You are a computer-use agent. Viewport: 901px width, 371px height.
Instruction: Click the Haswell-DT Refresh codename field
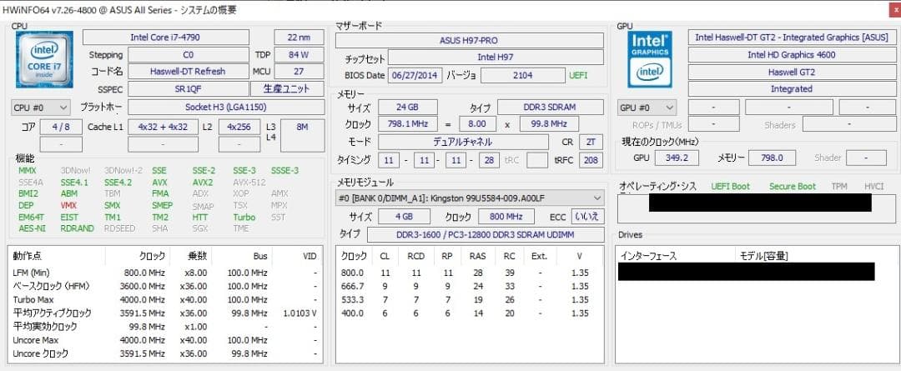[x=188, y=72]
